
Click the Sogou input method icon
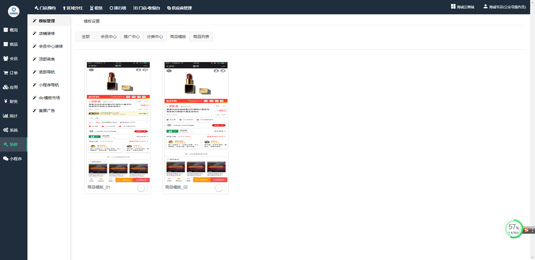pyautogui.click(x=526, y=230)
